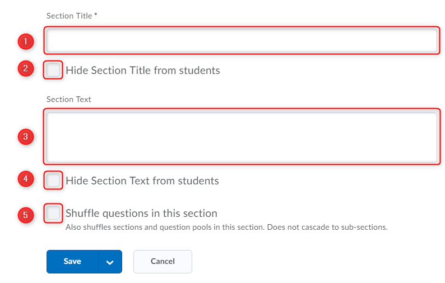Click the red number 5 badge
Image resolution: width=445 pixels, height=283 pixels.
click(26, 215)
